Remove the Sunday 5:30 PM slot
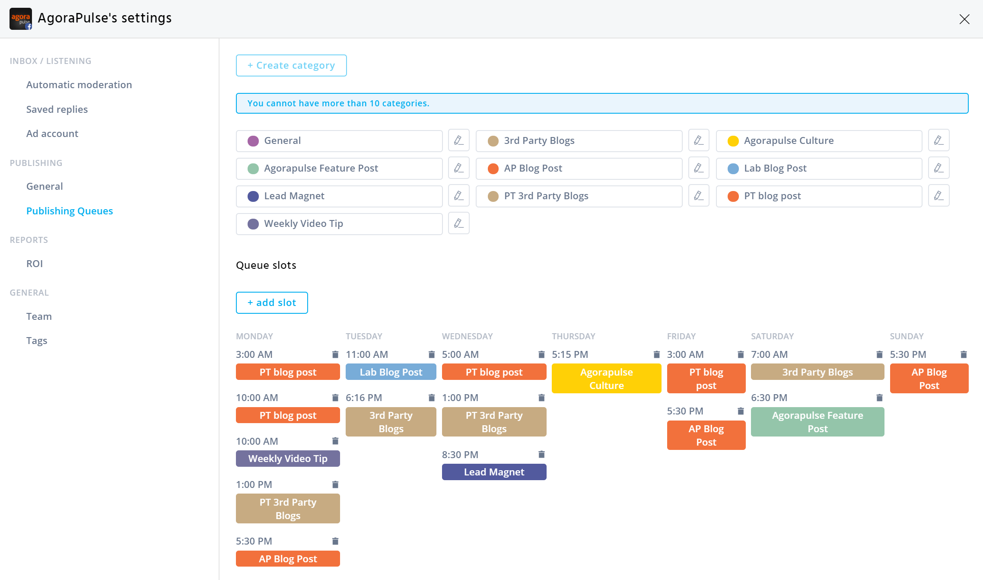983x580 pixels. 964,354
